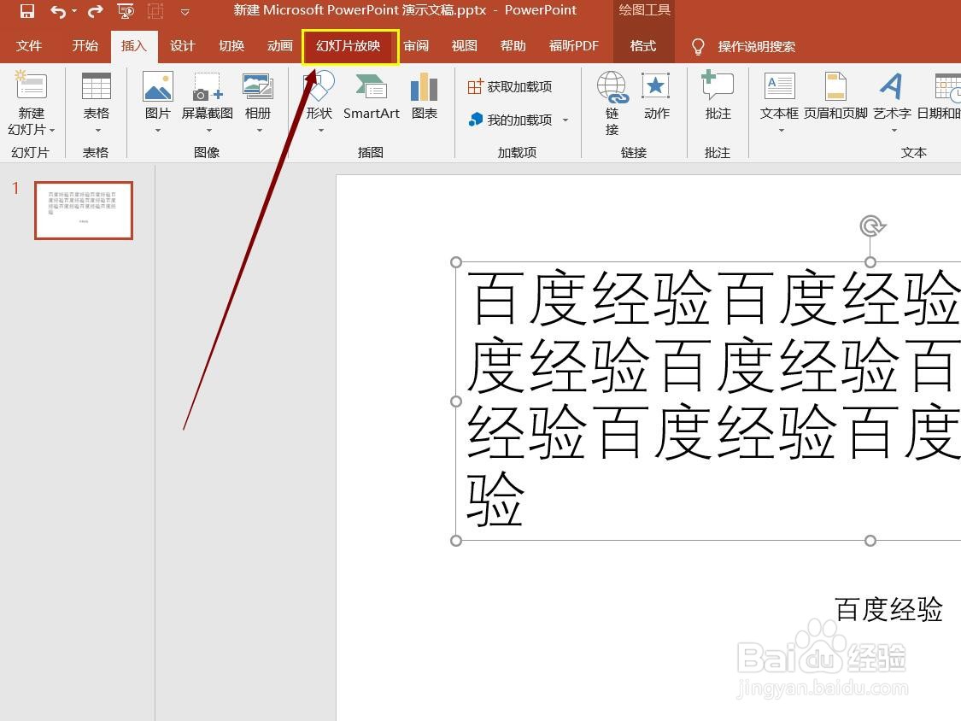Open the 福昕PDF tab
The image size is (961, 721).
pos(574,46)
